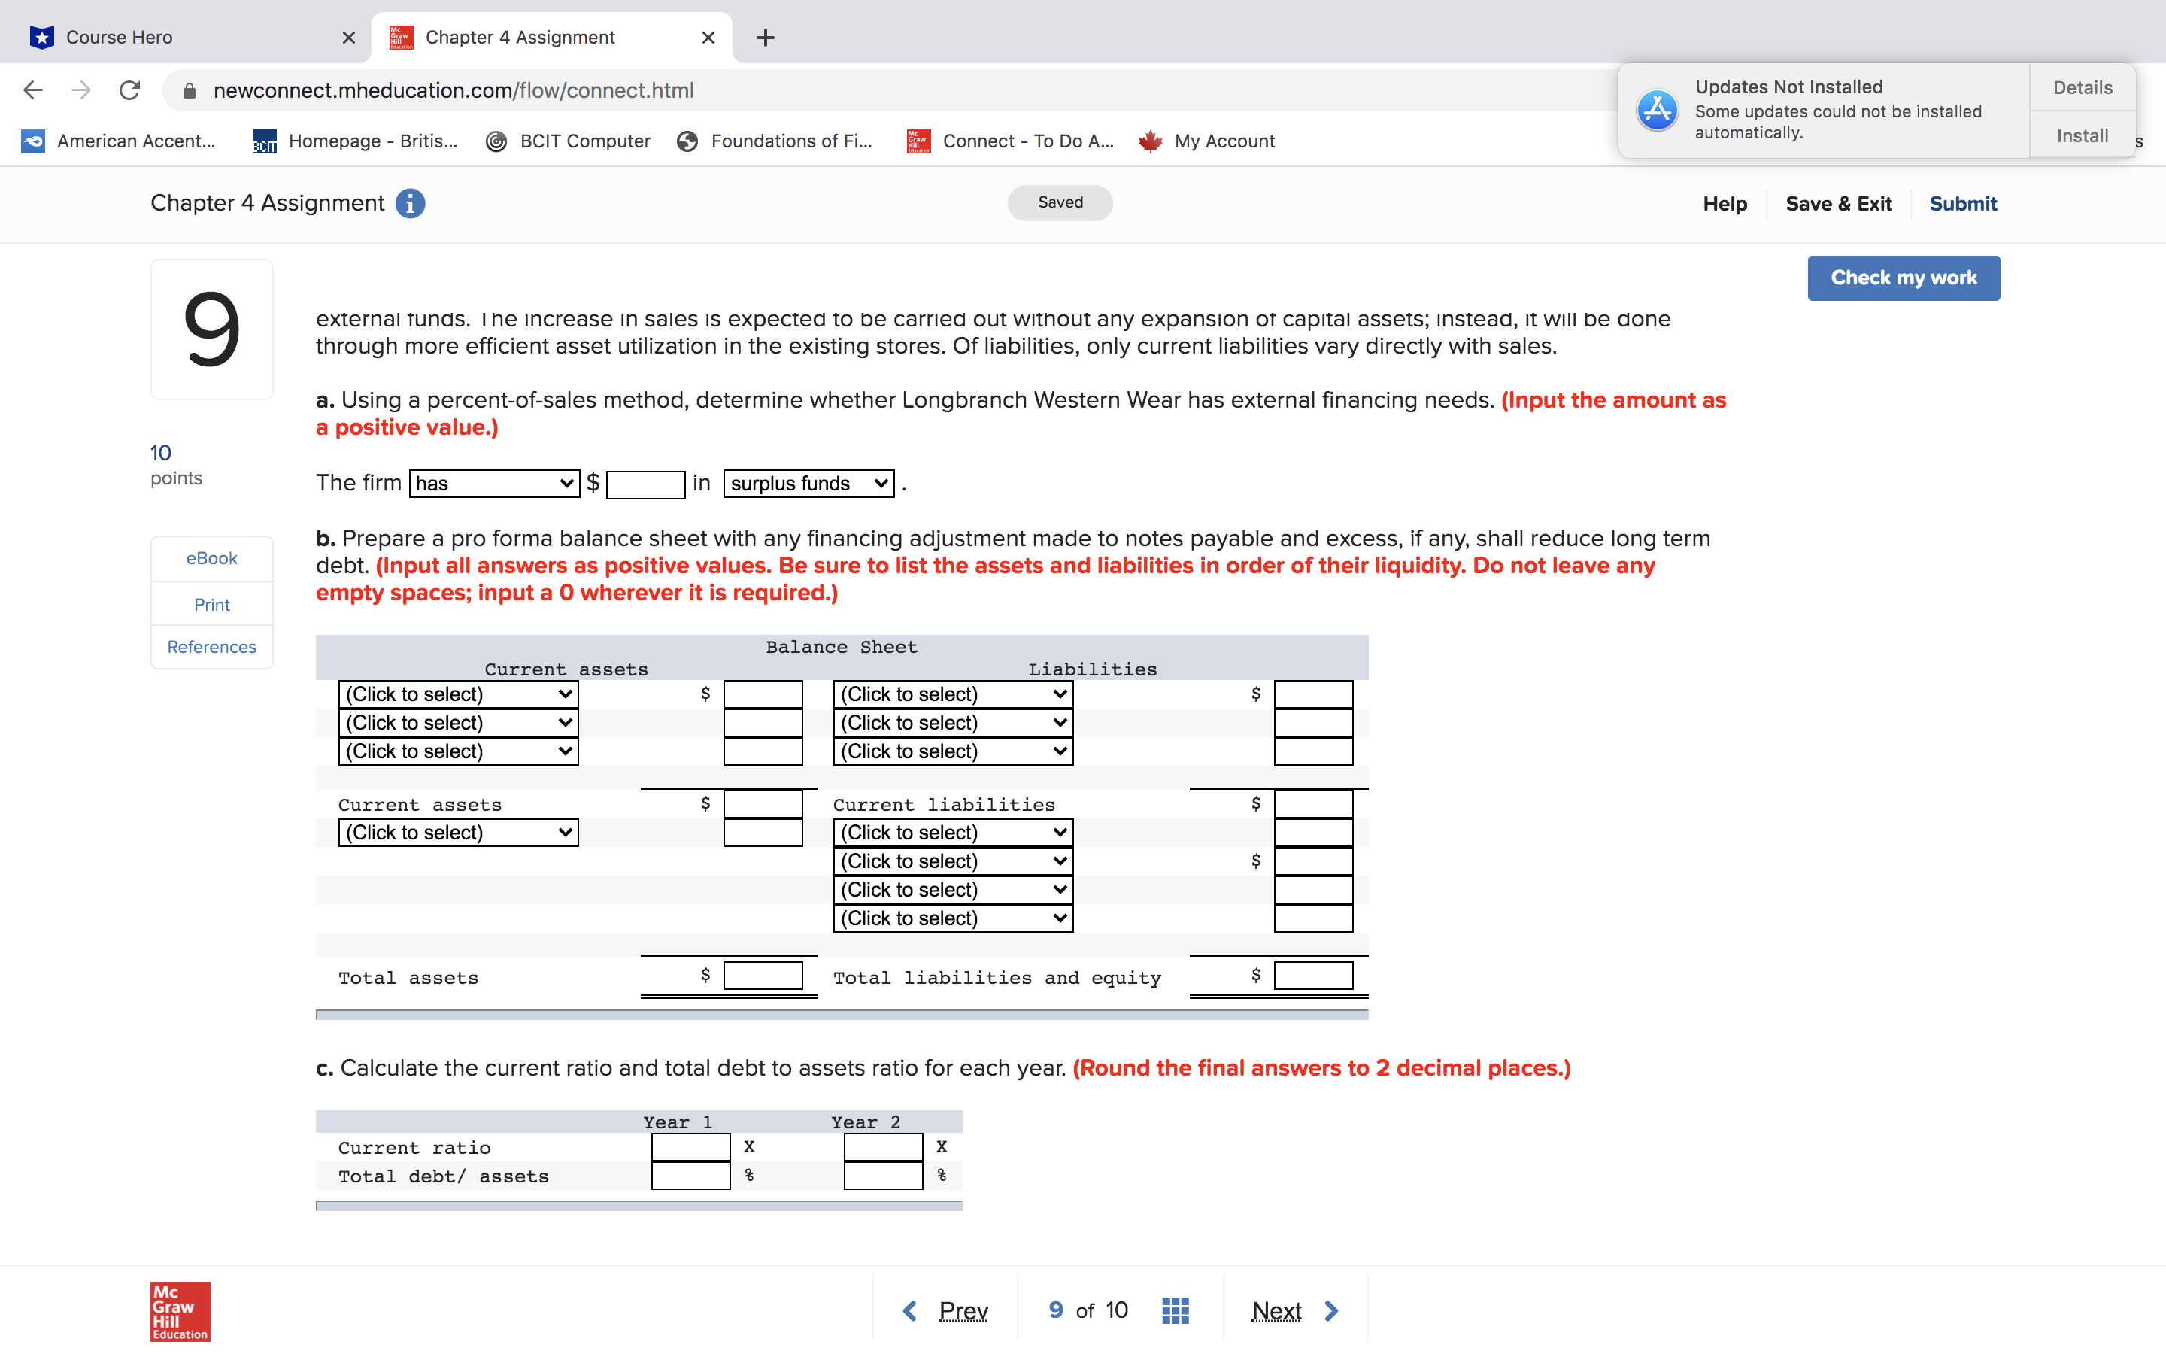The width and height of the screenshot is (2166, 1354).
Task: Click the Submit link
Action: (1962, 203)
